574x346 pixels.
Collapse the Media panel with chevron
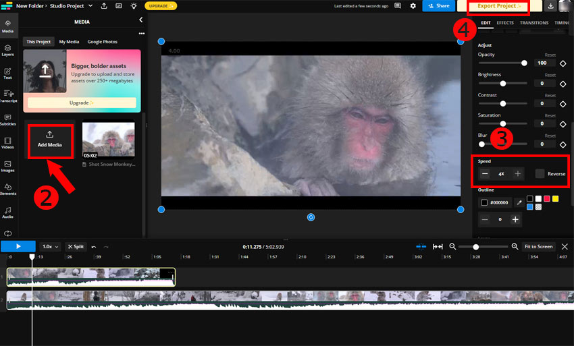140,21
